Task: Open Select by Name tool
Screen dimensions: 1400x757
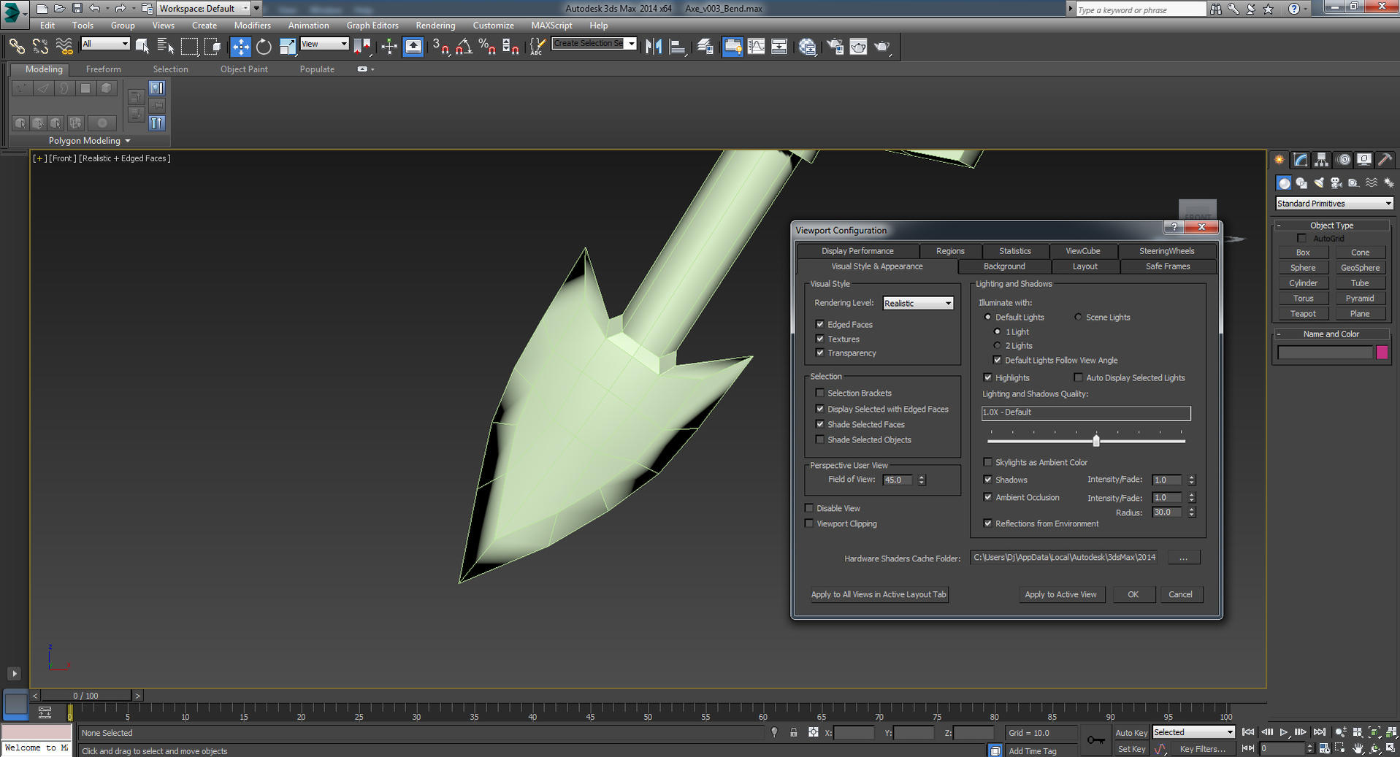Action: (x=166, y=47)
